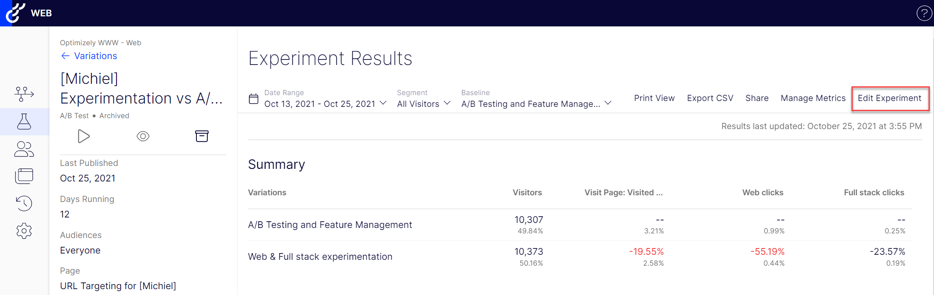The width and height of the screenshot is (934, 295).
Task: Click the 'URL Targeting for [Michiel]' page entry
Action: [118, 286]
